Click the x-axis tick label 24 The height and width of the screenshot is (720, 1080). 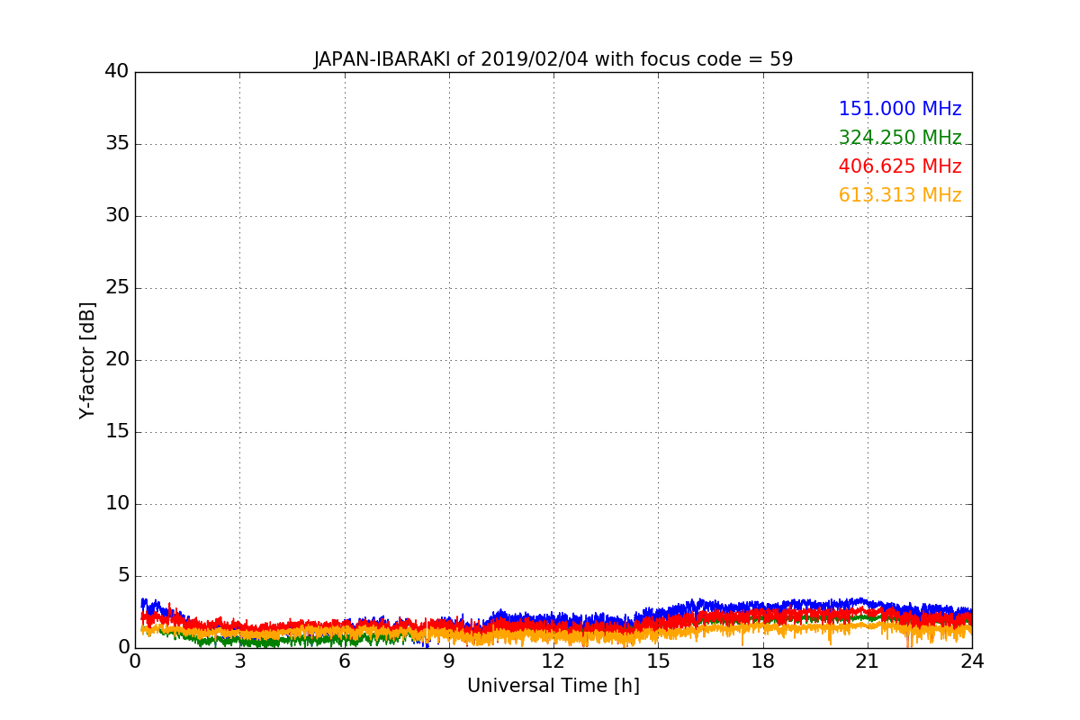(x=972, y=661)
